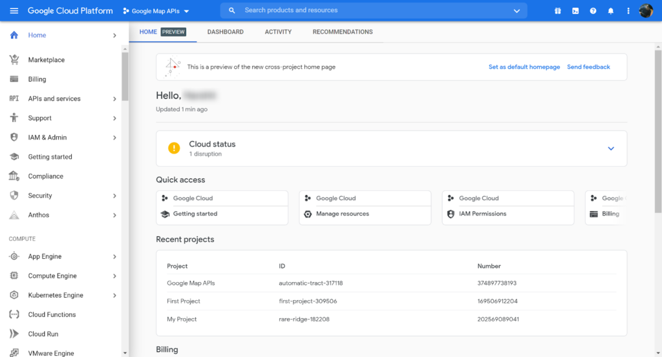Image resolution: width=662 pixels, height=357 pixels.
Task: Click the Anthos triangle icon
Action: [14, 215]
